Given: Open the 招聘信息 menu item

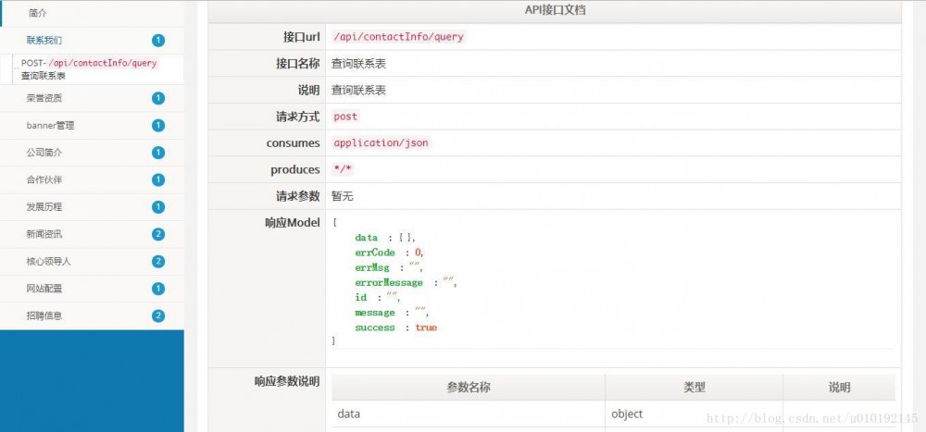Looking at the screenshot, I should pyautogui.click(x=44, y=316).
